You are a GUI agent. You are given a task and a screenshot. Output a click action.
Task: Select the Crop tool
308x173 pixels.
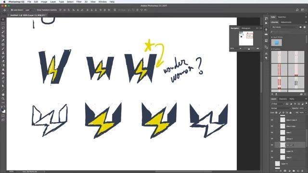click(3, 36)
